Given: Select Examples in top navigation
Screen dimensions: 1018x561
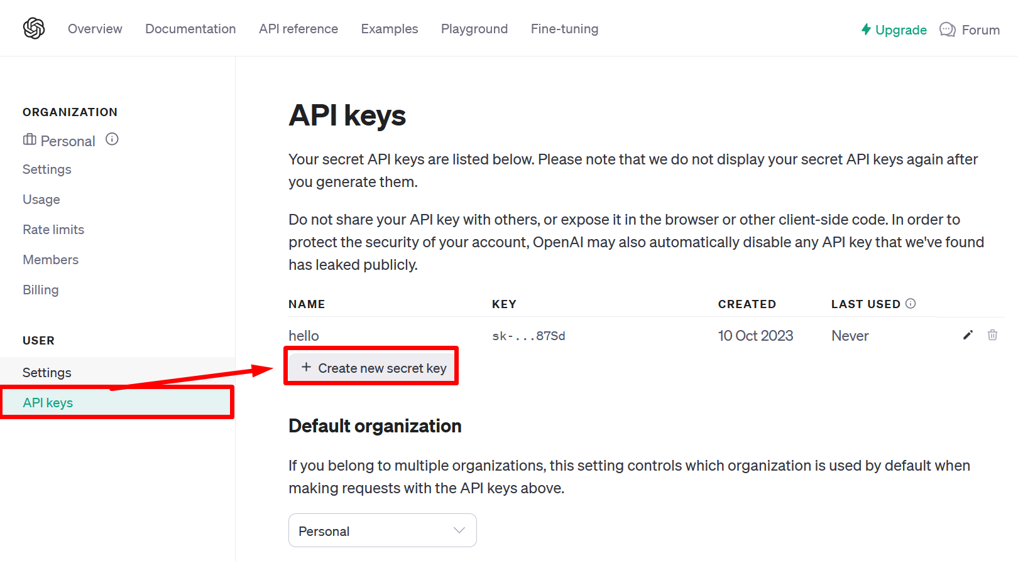Looking at the screenshot, I should [390, 29].
